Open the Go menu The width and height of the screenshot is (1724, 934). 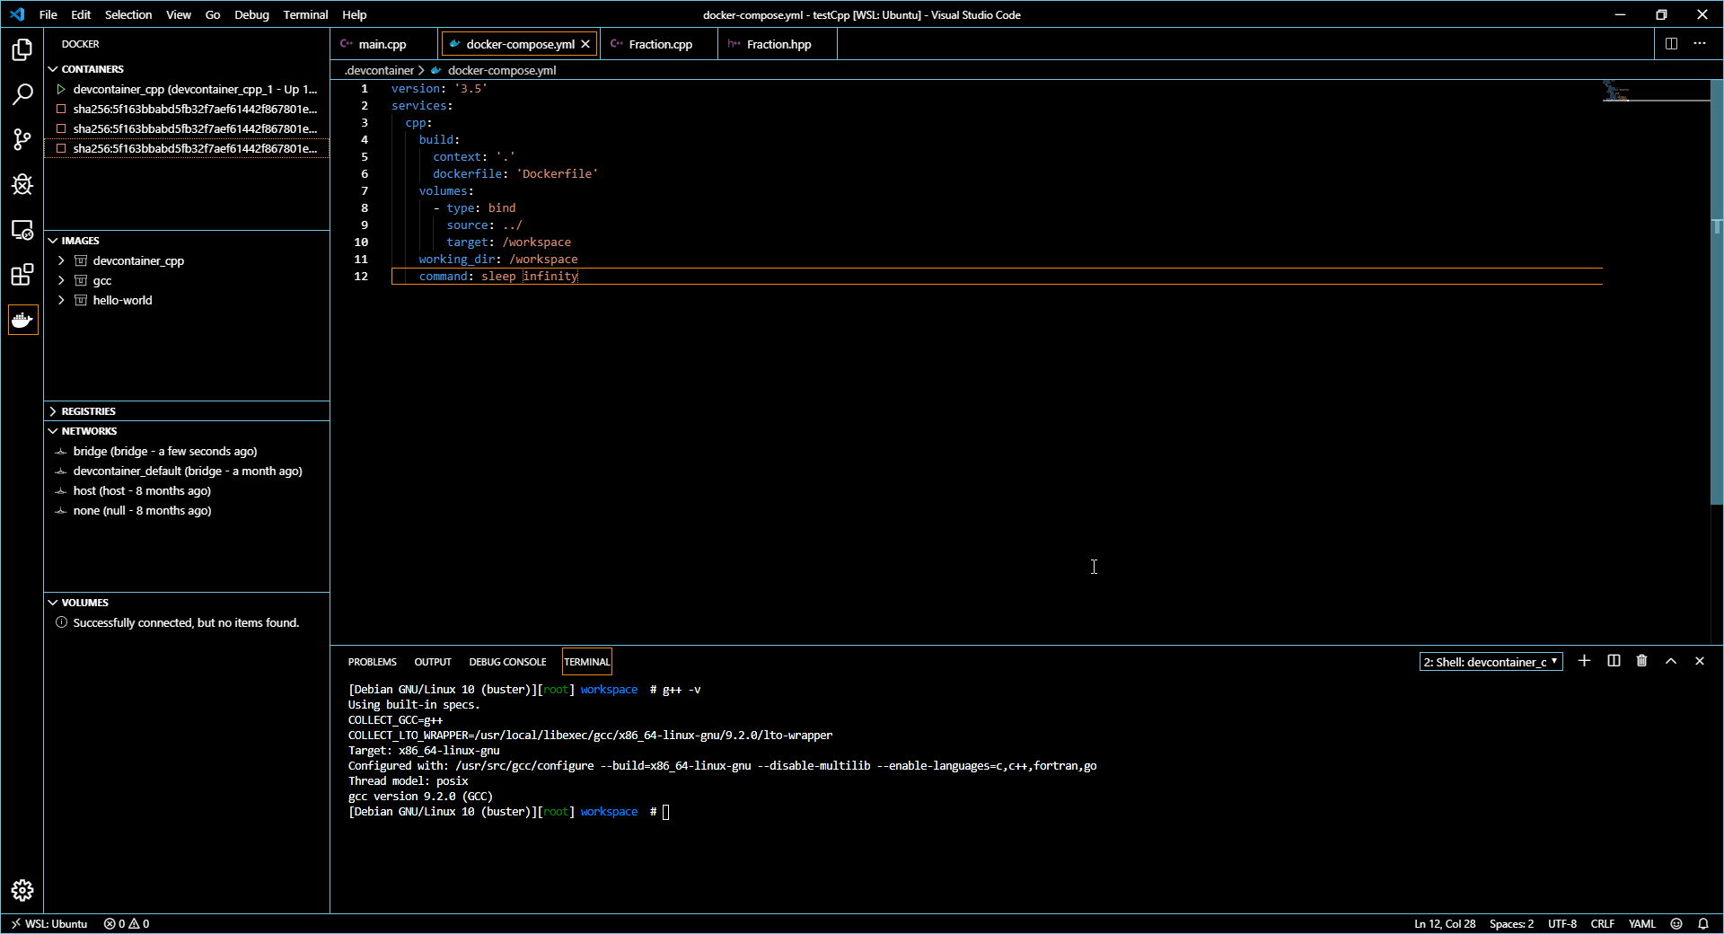pyautogui.click(x=213, y=14)
